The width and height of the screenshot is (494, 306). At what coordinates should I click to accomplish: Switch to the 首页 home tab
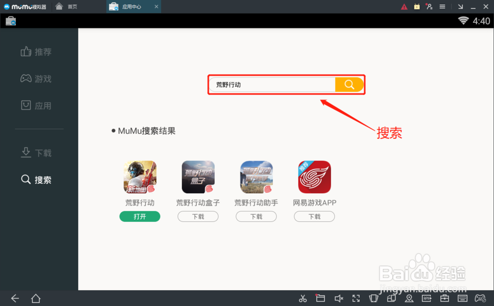coord(67,6)
